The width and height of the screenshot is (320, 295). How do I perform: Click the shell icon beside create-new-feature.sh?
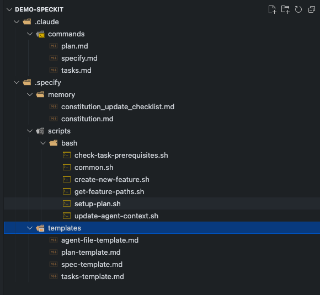point(67,179)
